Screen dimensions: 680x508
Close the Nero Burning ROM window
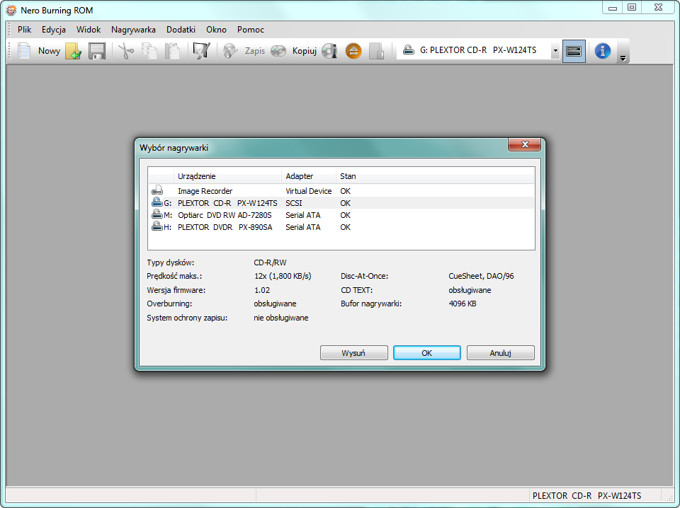658,8
